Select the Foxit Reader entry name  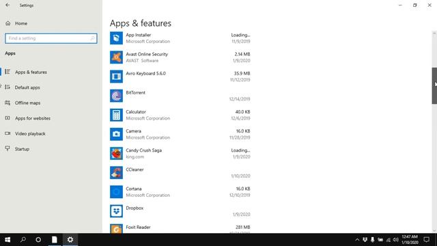tap(138, 228)
